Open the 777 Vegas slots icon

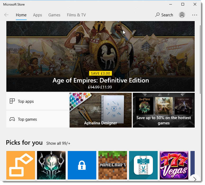174,165
